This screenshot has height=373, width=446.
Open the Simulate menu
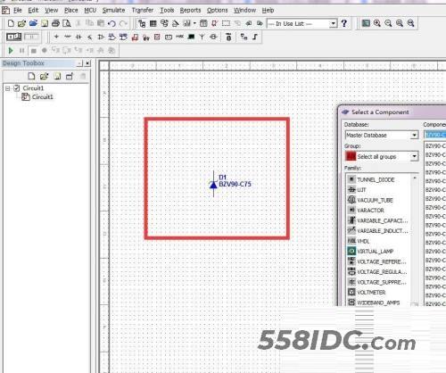pyautogui.click(x=113, y=11)
